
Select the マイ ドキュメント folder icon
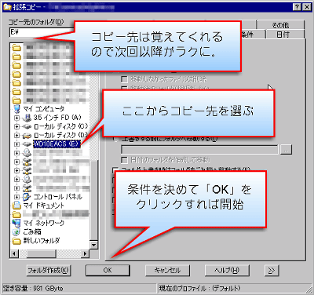coord(16,206)
